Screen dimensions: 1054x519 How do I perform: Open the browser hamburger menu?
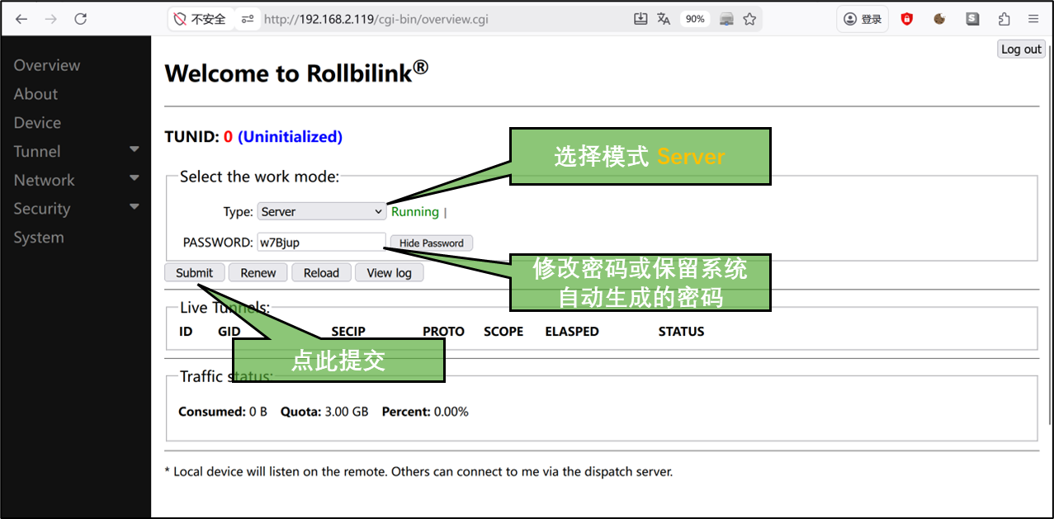[x=1033, y=19]
